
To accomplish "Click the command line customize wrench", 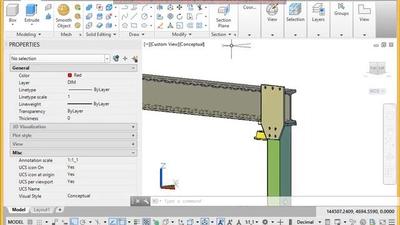I will point(146,201).
